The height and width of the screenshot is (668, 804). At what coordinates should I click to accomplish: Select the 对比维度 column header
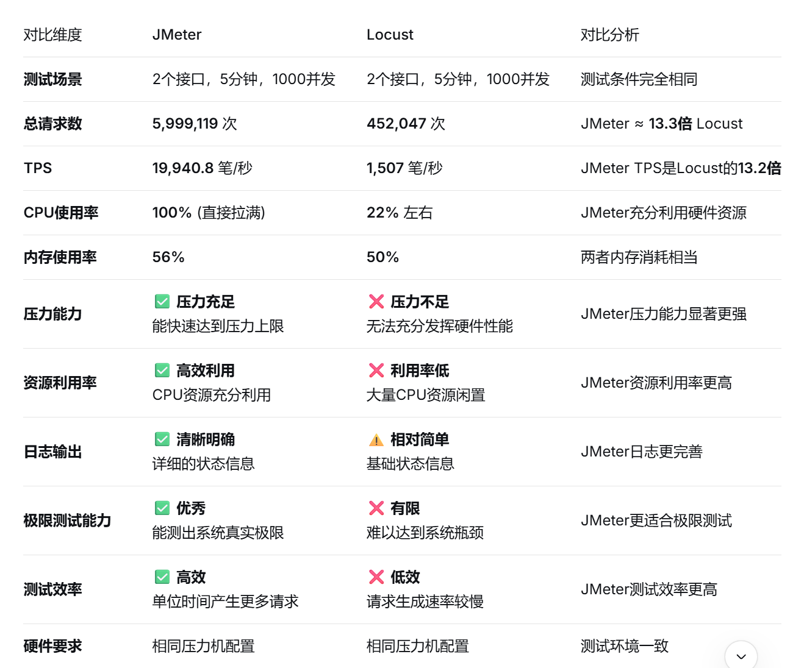(x=53, y=35)
